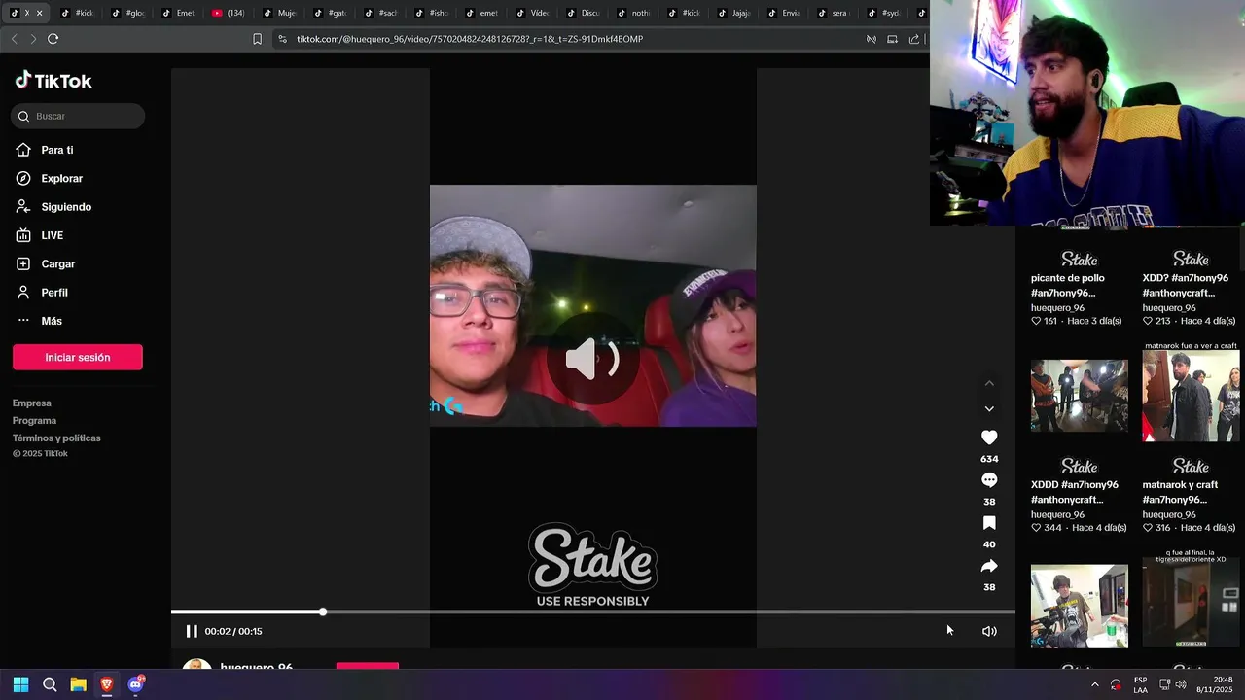This screenshot has height=700, width=1245.
Task: Click the sync tray icon with red dot
Action: point(1116,684)
